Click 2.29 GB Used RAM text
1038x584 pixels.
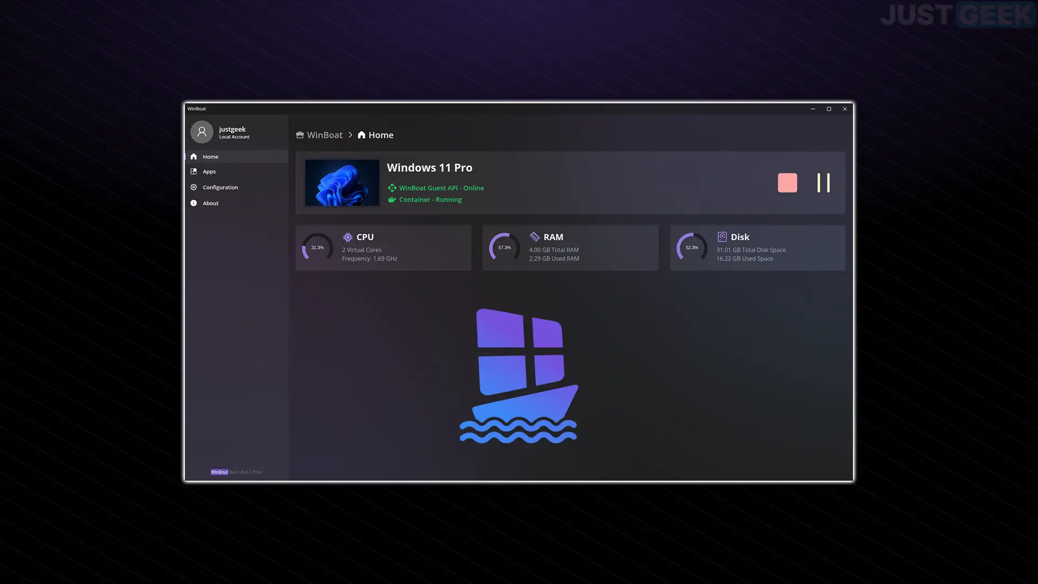(x=554, y=259)
